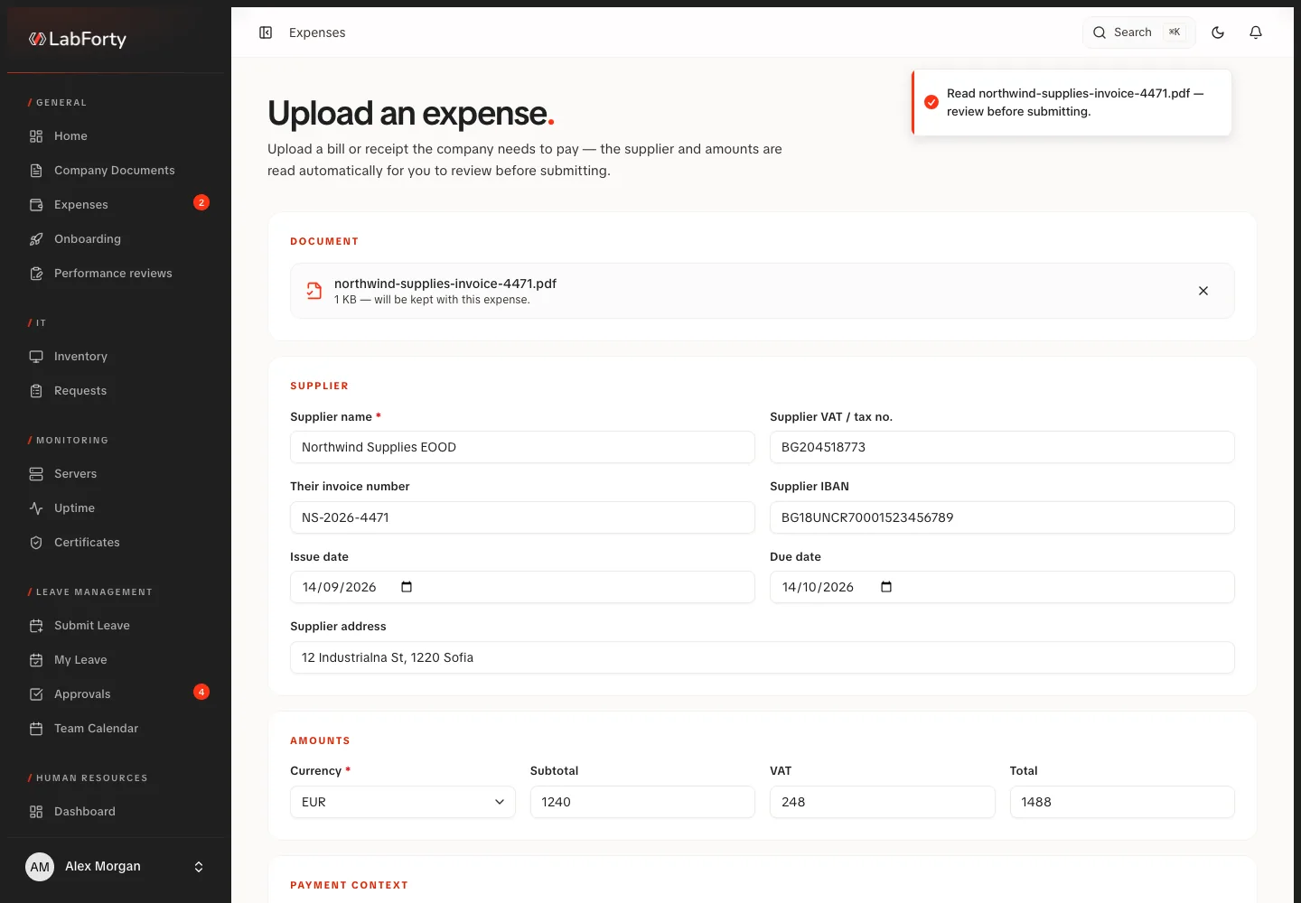Click the Certificates shield icon
The height and width of the screenshot is (903, 1301).
tap(36, 543)
